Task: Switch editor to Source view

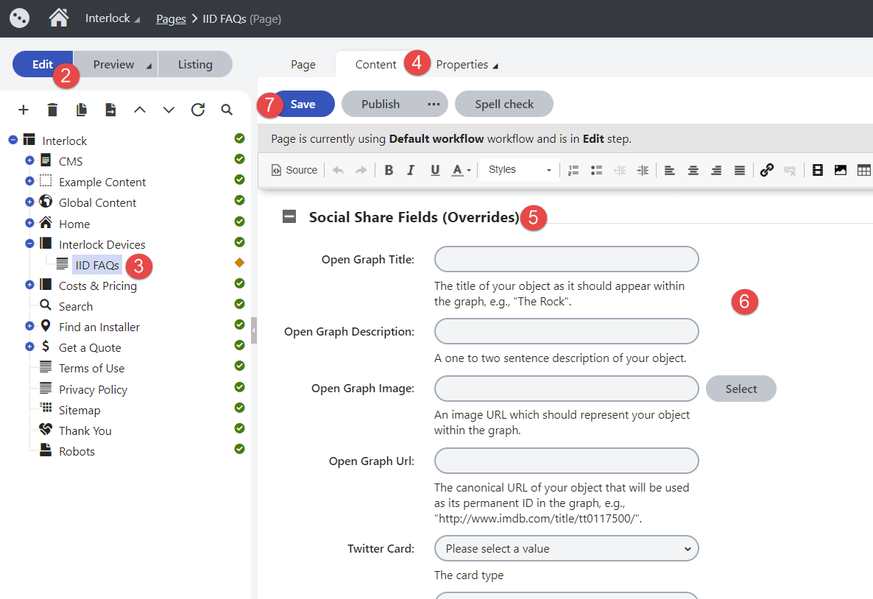Action: click(x=294, y=170)
